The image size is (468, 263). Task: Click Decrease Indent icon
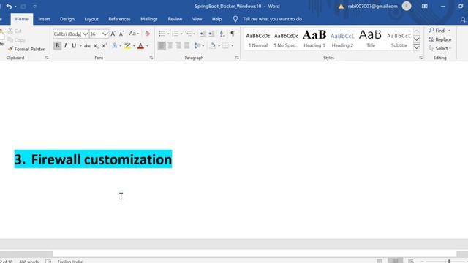coord(203,34)
